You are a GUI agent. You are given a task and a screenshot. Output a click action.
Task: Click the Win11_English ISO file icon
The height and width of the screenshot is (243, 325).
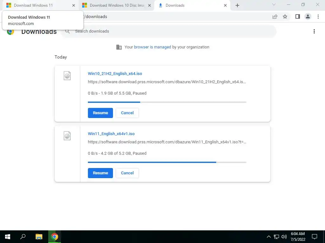tap(67, 136)
